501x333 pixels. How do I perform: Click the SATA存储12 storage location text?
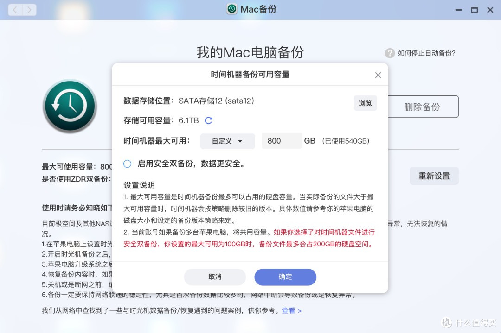coord(215,100)
